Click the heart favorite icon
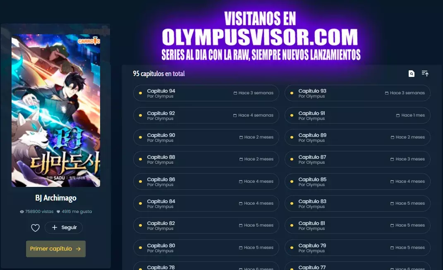Screen dimensions: 443x270 36,228
